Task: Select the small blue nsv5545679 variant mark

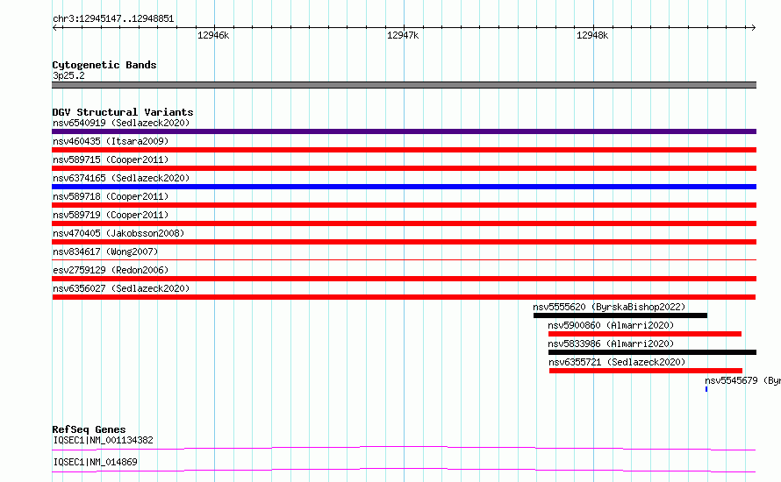Action: tap(706, 389)
